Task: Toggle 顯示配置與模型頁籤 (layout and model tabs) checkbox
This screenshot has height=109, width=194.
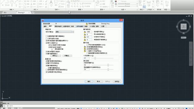Action: click(x=46, y=61)
